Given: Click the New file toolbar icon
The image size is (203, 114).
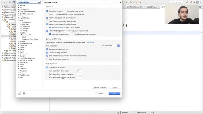Looking at the screenshot, I should (x=2, y=2).
